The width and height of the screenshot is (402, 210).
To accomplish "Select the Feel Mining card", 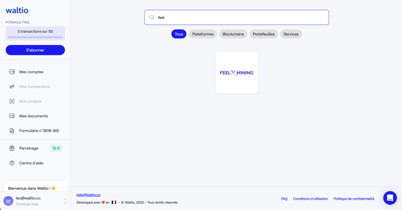I will pos(237,72).
